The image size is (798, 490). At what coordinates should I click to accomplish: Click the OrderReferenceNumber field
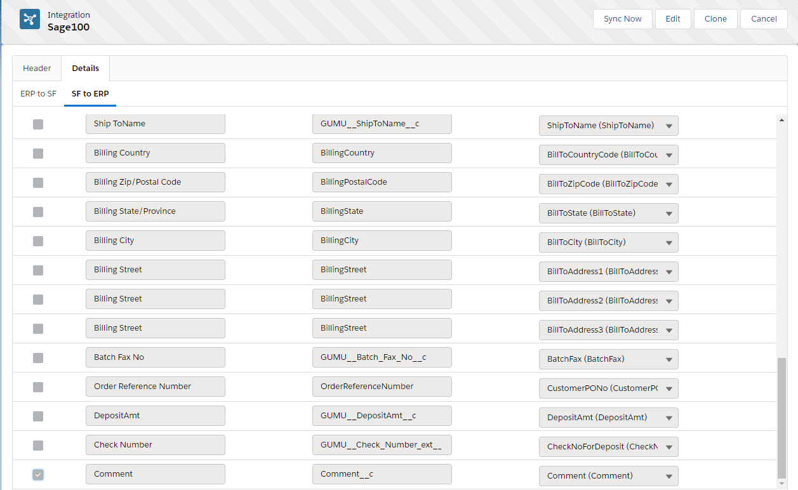(382, 387)
